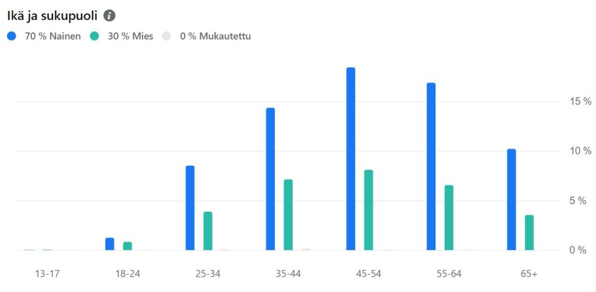Click the 13-17 age group label
The height and width of the screenshot is (292, 596).
click(x=47, y=273)
